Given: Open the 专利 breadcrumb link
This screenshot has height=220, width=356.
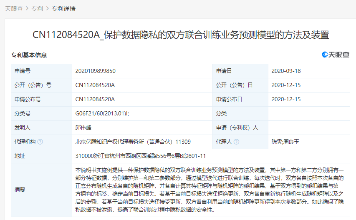Looking at the screenshot, I should [37, 8].
